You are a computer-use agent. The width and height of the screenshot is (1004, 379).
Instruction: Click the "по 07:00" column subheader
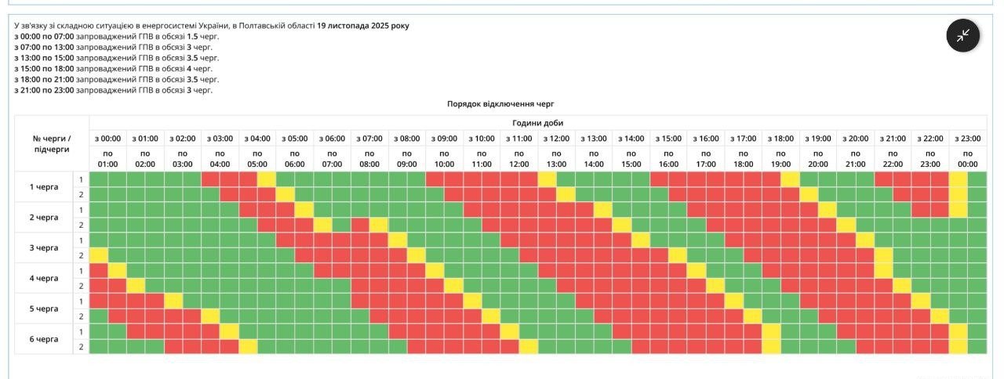(x=332, y=159)
